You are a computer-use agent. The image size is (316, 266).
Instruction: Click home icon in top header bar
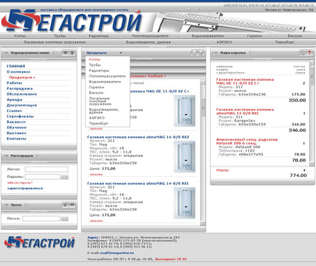tap(188, 9)
